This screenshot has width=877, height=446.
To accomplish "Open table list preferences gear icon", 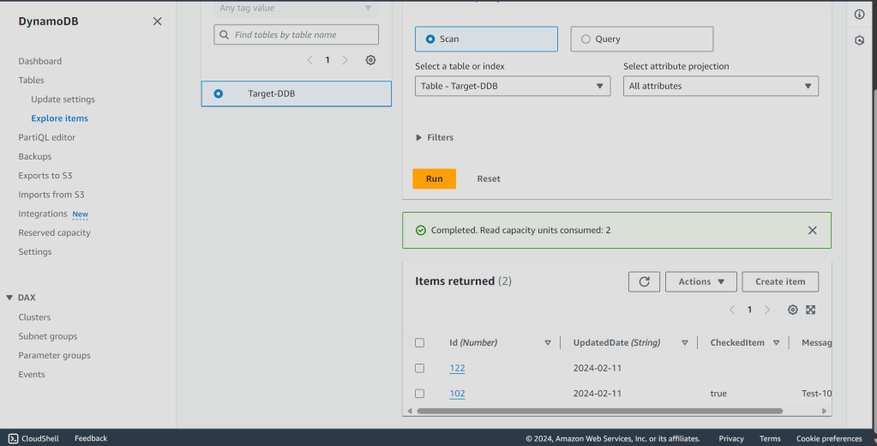I will pyautogui.click(x=370, y=60).
